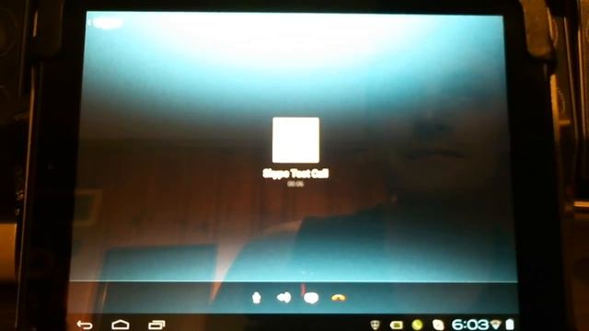The image size is (589, 331).
Task: Open the white Skype notification in the status bar
Action: coord(438,325)
